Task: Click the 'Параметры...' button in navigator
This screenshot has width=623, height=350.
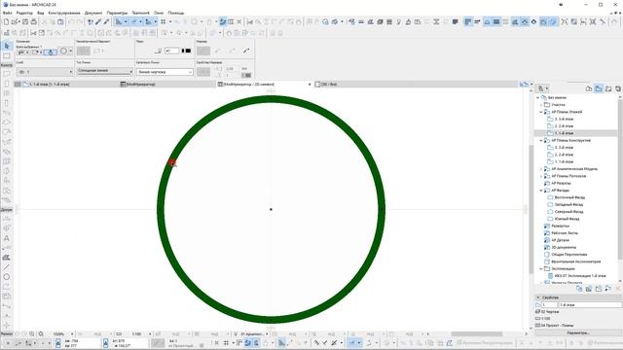Action: [578, 332]
